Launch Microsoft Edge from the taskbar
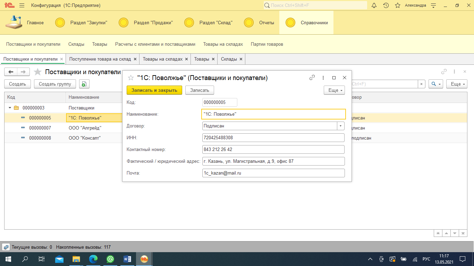This screenshot has width=474, height=266. (x=93, y=259)
